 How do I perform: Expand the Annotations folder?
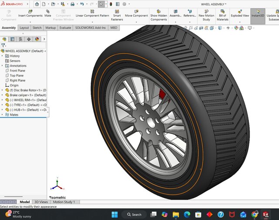(2, 66)
